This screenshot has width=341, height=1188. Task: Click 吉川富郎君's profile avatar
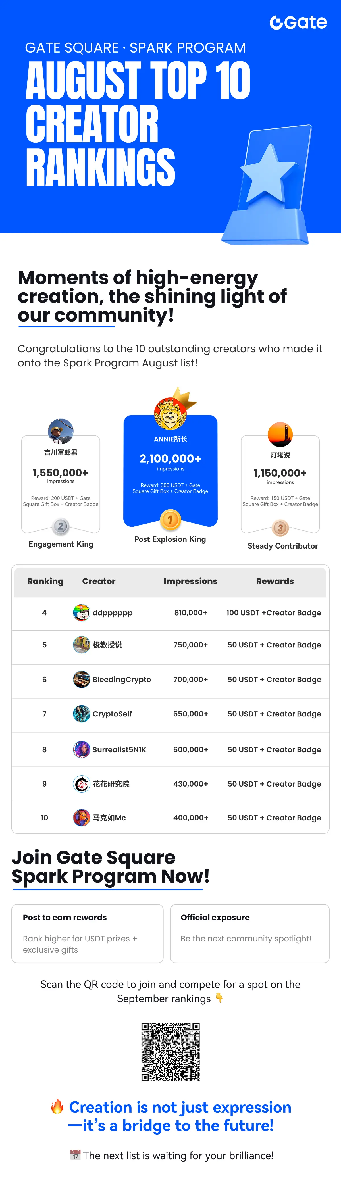[61, 431]
